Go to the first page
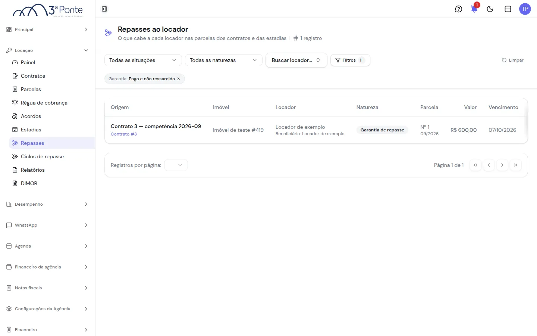The height and width of the screenshot is (336, 537). pos(475,165)
